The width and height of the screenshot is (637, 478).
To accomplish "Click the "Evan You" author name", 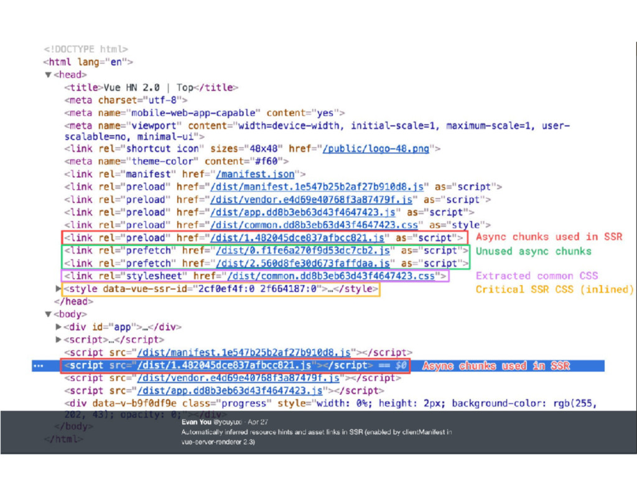I will (x=196, y=422).
